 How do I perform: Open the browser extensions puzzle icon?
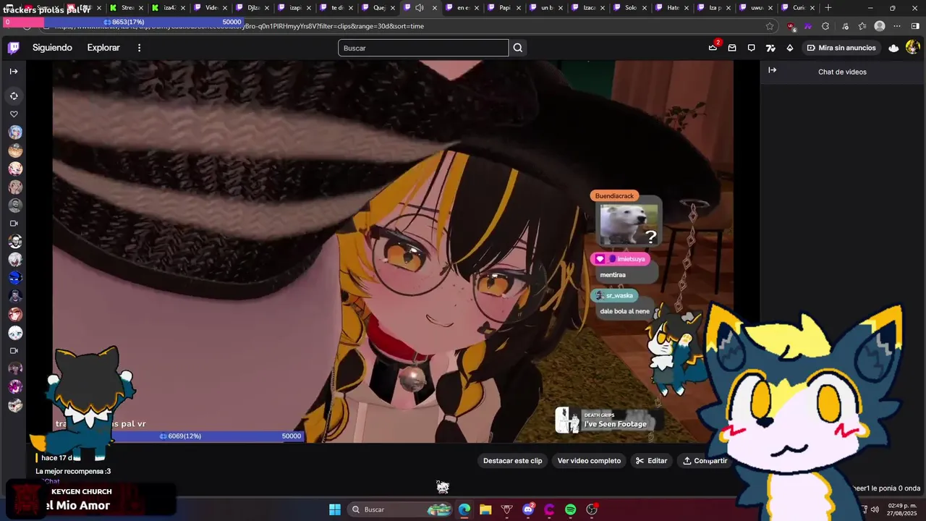[x=825, y=26]
